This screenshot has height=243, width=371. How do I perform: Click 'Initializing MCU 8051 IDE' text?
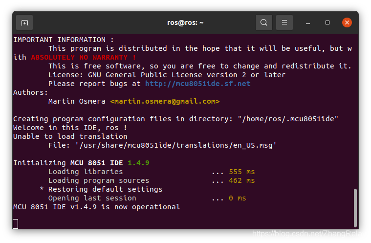(68, 163)
